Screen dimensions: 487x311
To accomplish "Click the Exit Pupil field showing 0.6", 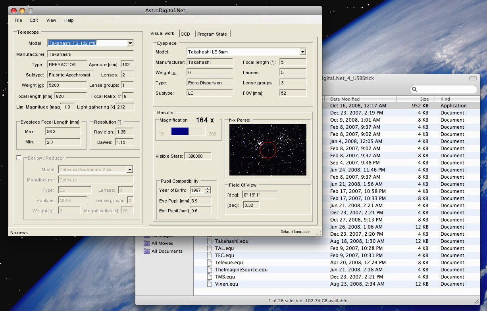I will pos(200,211).
